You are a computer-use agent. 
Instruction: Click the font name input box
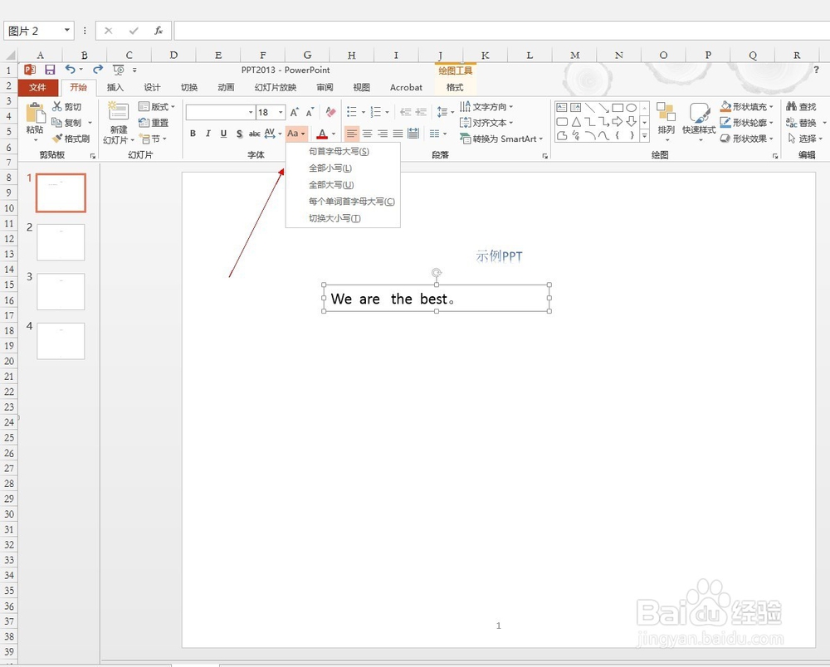point(217,112)
